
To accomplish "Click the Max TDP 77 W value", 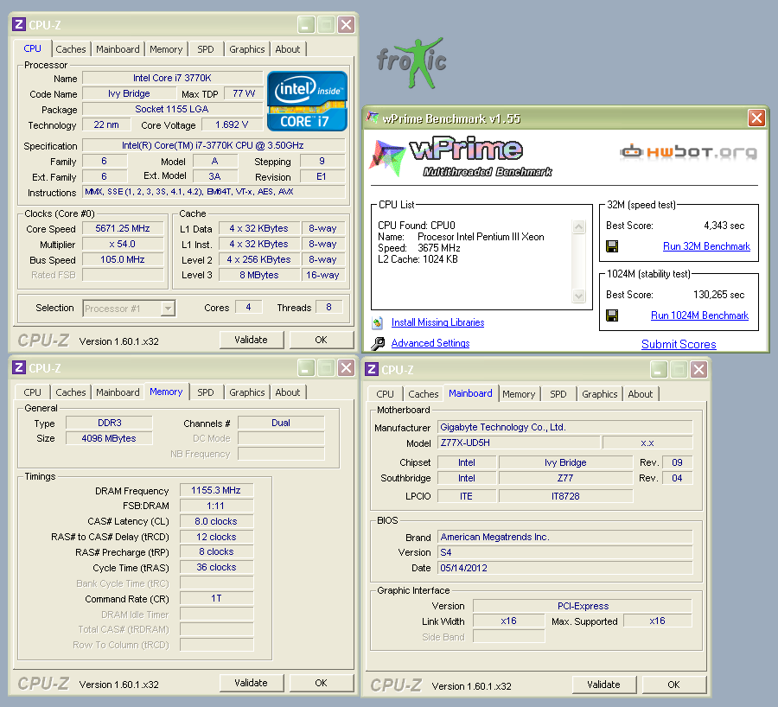I will coord(244,93).
